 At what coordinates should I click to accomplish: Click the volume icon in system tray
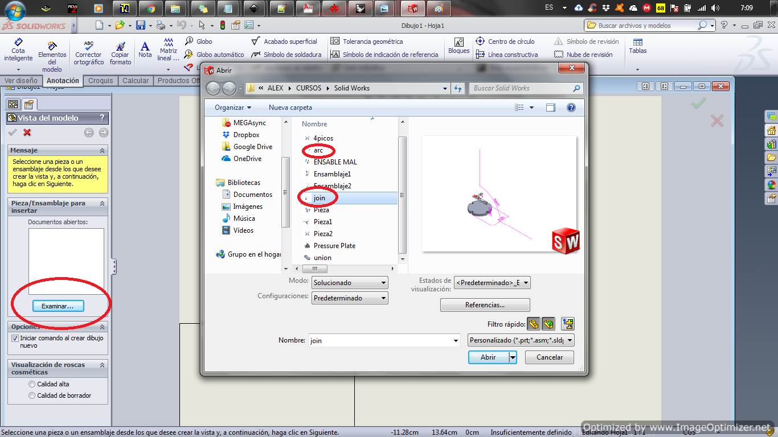coord(715,8)
